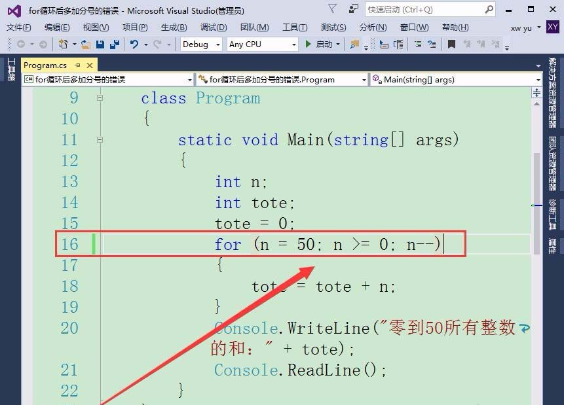The width and height of the screenshot is (564, 405).
Task: Open the 帮助(H) menu
Action: coord(455,27)
